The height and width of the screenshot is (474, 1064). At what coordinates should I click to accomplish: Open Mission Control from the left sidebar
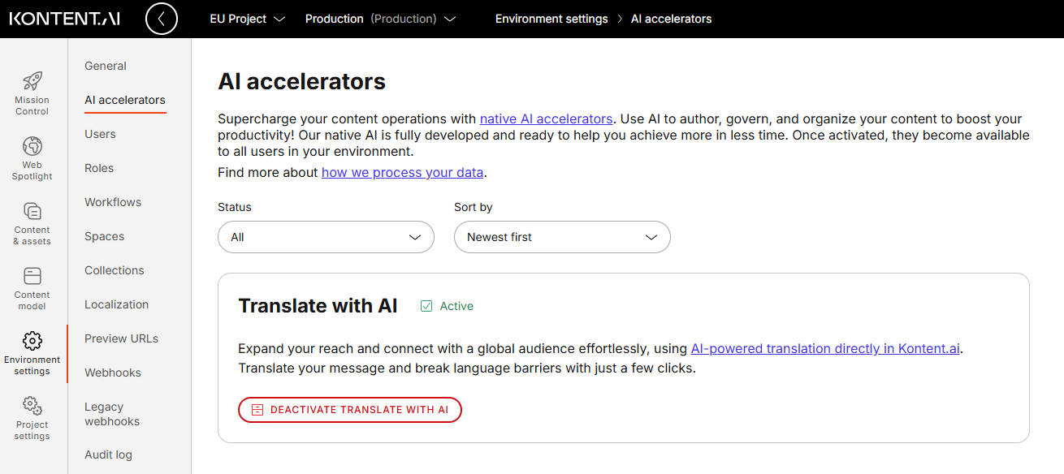pos(32,91)
